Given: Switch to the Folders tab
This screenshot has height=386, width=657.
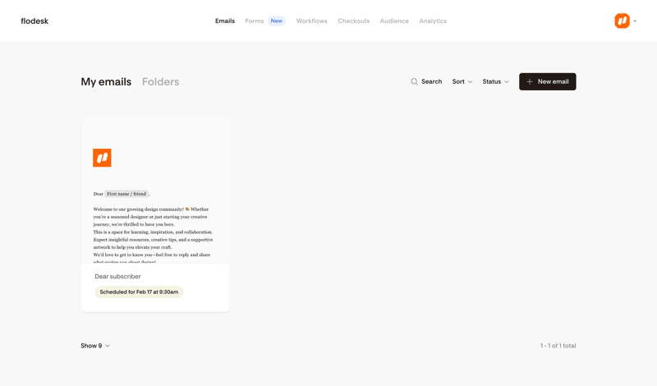Looking at the screenshot, I should [x=160, y=82].
